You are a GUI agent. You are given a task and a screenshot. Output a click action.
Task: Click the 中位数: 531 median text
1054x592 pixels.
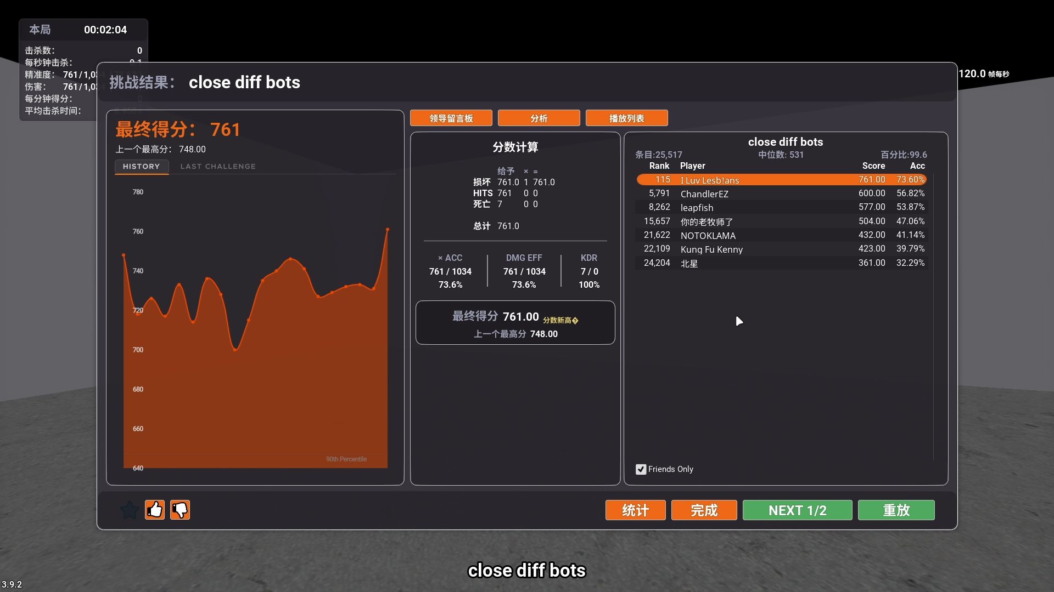[781, 155]
